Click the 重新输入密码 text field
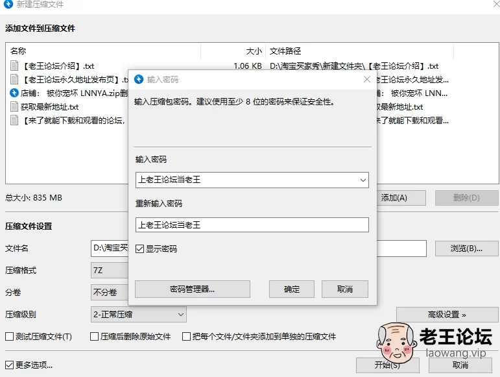This screenshot has width=500, height=377. pos(252,225)
